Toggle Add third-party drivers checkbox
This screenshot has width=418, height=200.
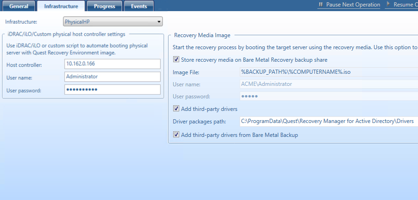point(176,109)
